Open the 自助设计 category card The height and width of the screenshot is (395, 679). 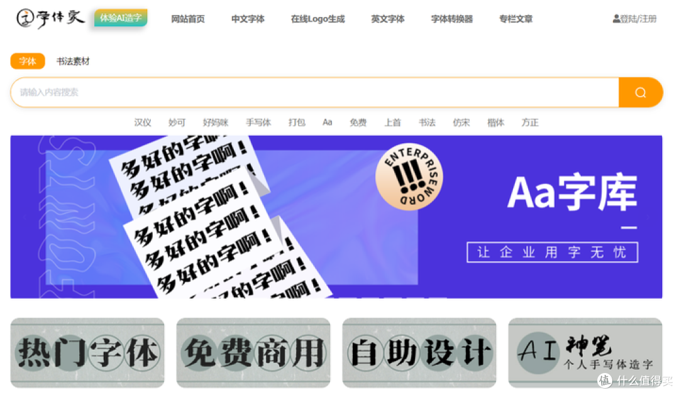(x=419, y=352)
